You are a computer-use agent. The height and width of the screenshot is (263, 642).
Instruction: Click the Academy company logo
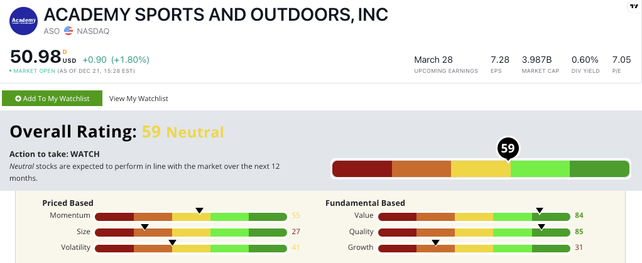coord(24,21)
